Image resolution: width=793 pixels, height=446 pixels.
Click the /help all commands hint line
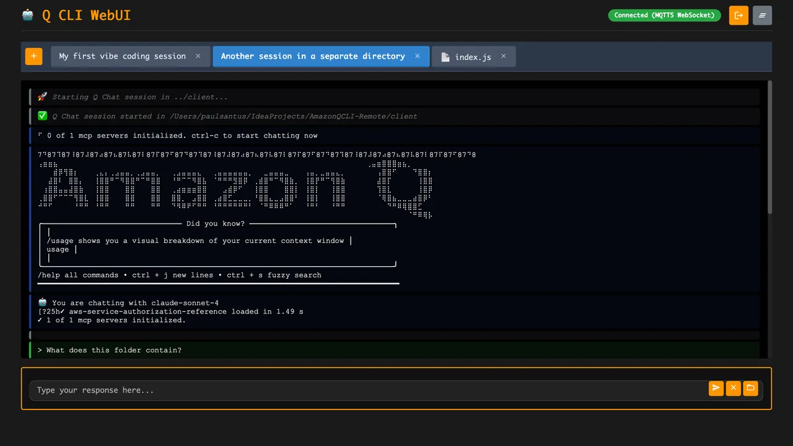click(180, 275)
